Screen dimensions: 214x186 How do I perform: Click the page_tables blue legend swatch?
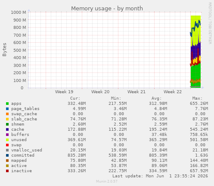(x=7, y=109)
